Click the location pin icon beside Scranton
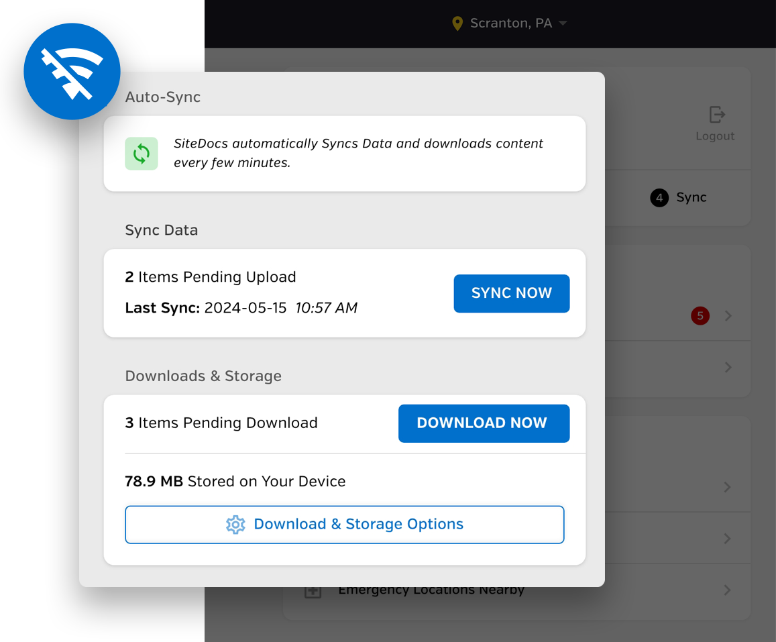This screenshot has height=642, width=776. [x=457, y=23]
